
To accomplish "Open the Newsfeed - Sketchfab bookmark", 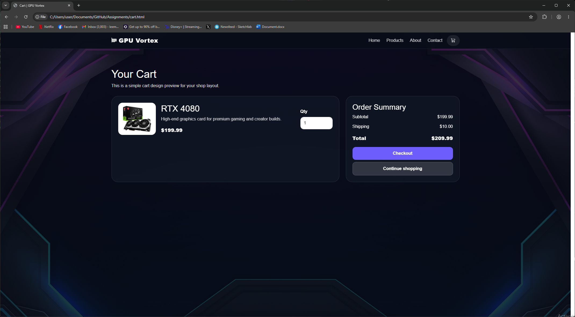I will pos(233,27).
